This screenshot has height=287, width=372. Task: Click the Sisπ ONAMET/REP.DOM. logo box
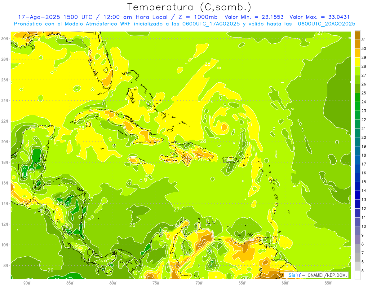pyautogui.click(x=316, y=275)
